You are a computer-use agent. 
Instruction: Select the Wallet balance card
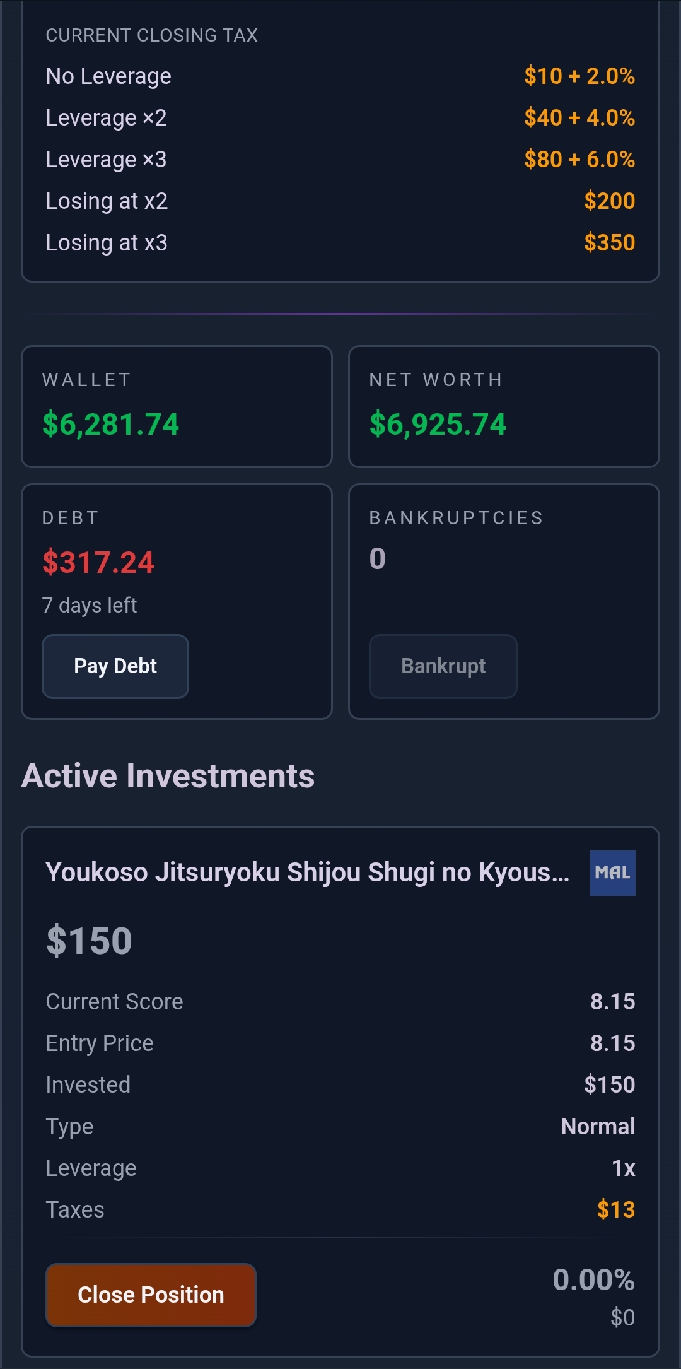pos(177,406)
